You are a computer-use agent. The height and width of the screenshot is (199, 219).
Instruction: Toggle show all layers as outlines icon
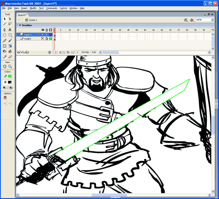click(x=50, y=30)
